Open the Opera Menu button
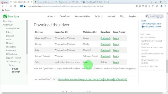The width and height of the screenshot is (168, 94). (x=5, y=2)
